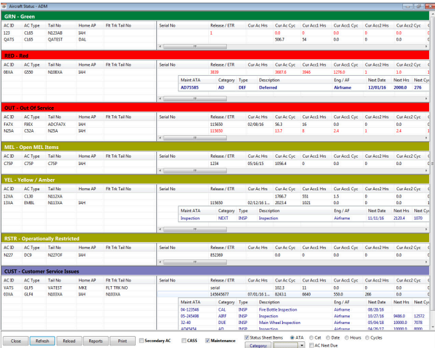Click the Category button
This screenshot has height=348, width=435.
click(x=258, y=345)
